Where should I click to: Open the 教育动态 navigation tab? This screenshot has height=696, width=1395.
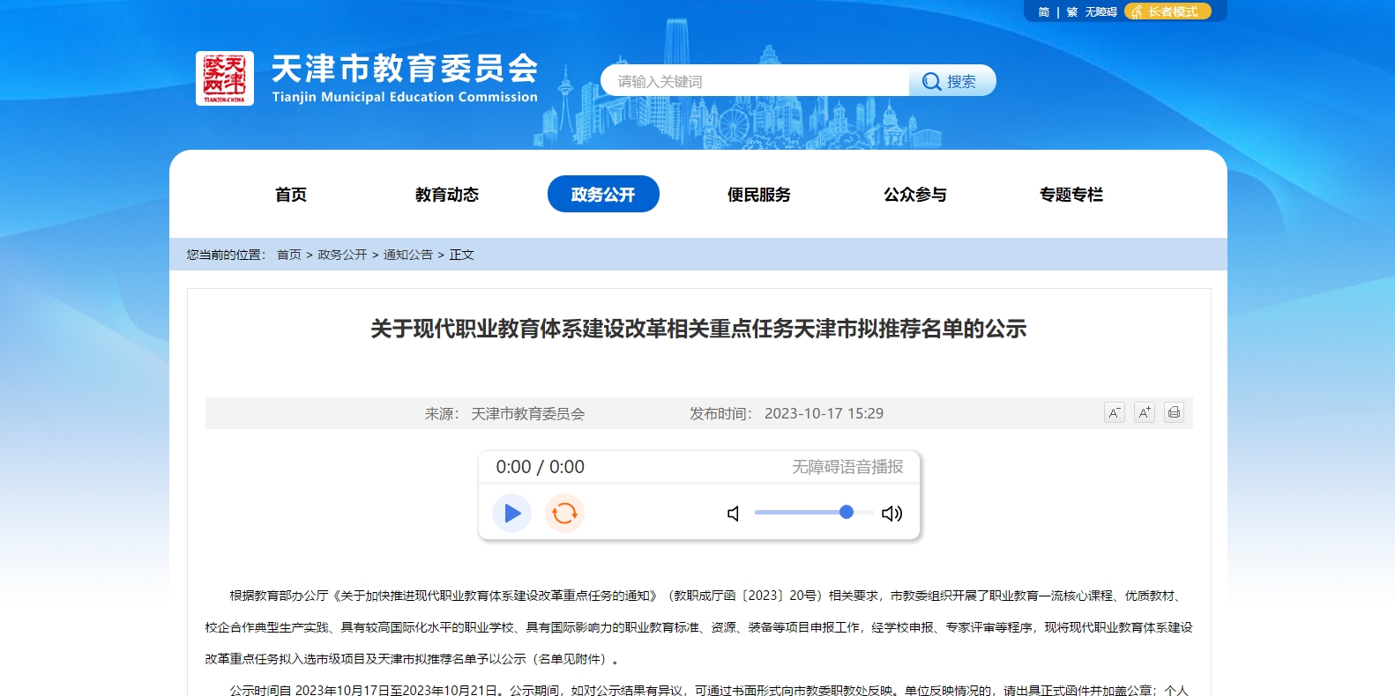click(x=447, y=195)
